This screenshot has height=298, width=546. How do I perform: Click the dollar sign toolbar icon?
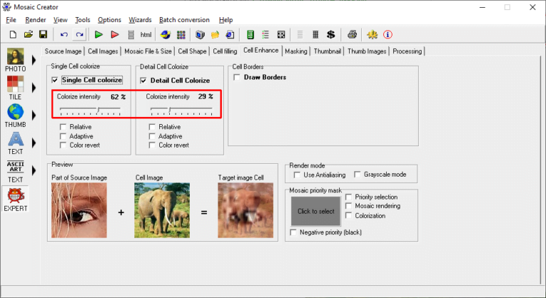coord(331,34)
